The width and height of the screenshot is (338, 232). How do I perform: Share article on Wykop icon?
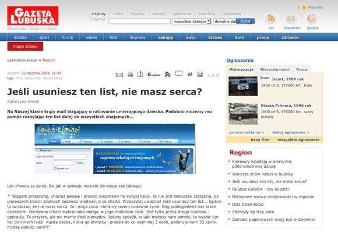point(190,75)
